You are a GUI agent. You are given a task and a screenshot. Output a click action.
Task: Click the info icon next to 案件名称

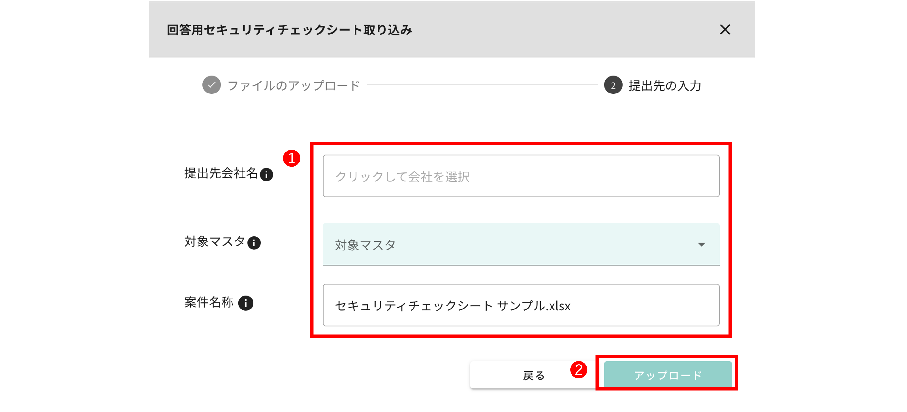click(x=246, y=303)
